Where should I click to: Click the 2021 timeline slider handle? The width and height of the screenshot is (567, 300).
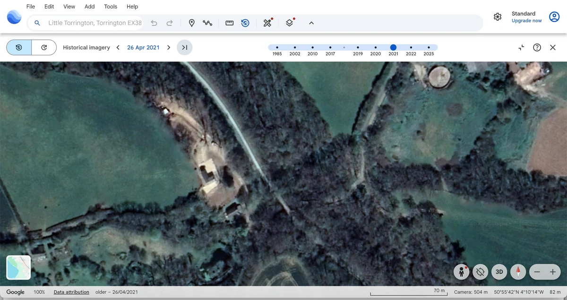tap(393, 47)
